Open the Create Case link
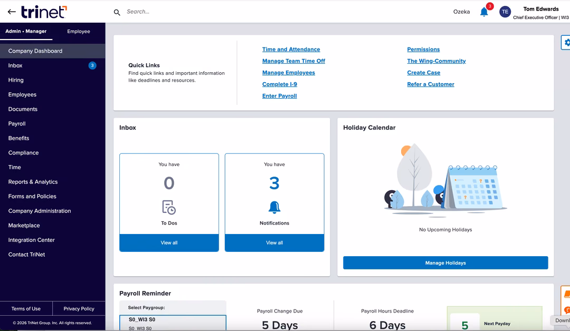 [x=423, y=73]
